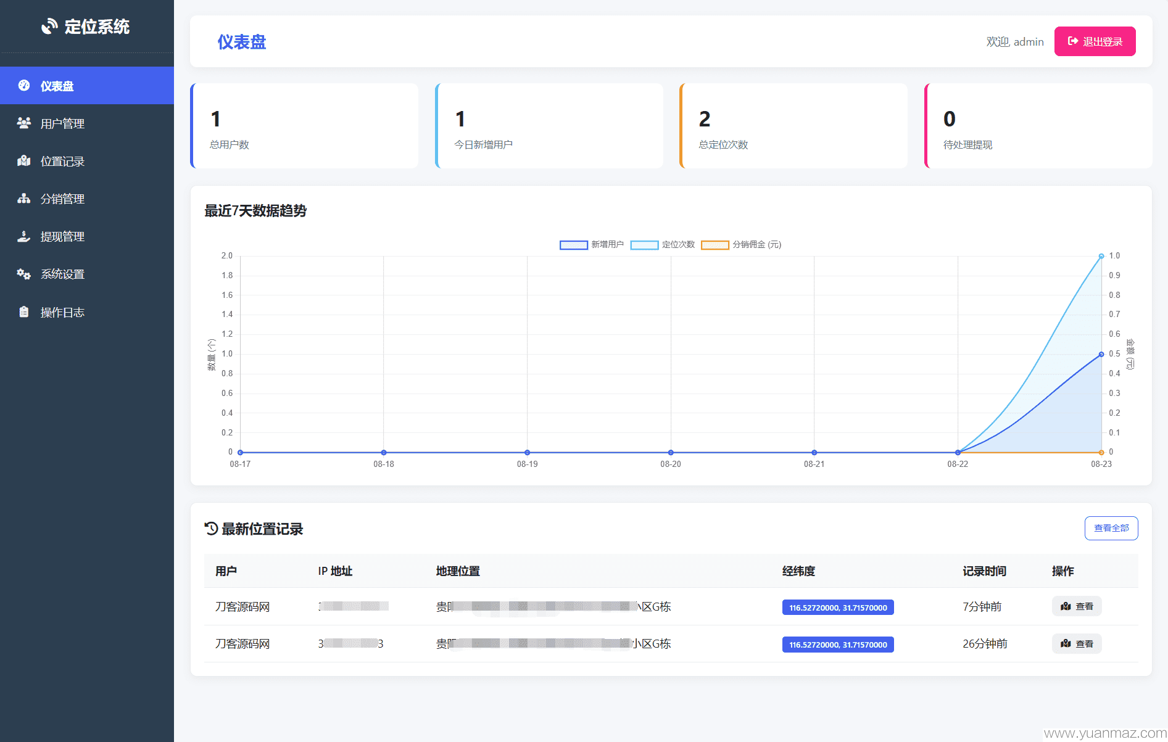This screenshot has height=742, width=1168.
Task: Click the satellite logo icon beside 定位系统
Action: [49, 27]
